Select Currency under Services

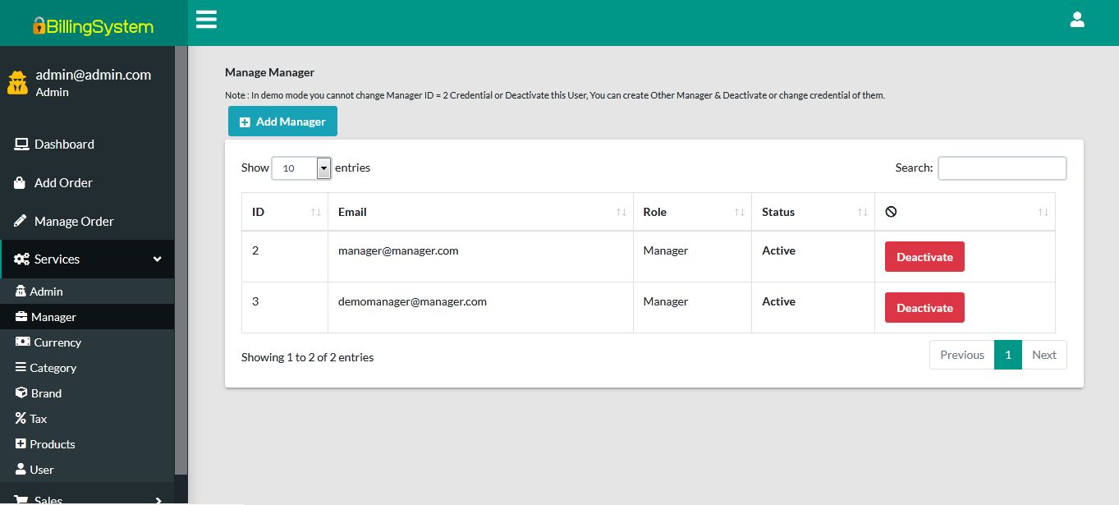[57, 342]
